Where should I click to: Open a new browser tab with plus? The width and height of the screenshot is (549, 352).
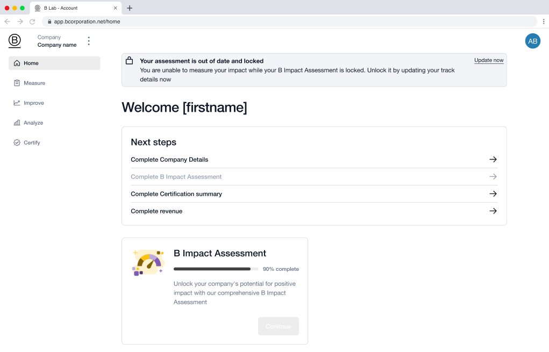[x=130, y=8]
